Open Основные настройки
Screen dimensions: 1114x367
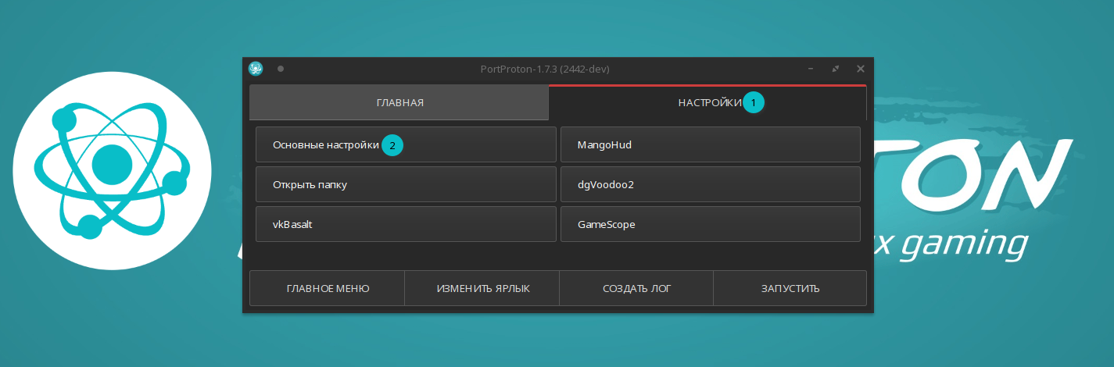(x=325, y=144)
